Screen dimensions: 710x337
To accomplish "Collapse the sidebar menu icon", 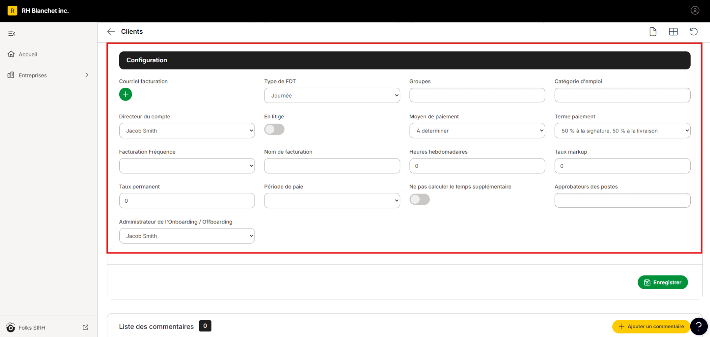I will [12, 34].
